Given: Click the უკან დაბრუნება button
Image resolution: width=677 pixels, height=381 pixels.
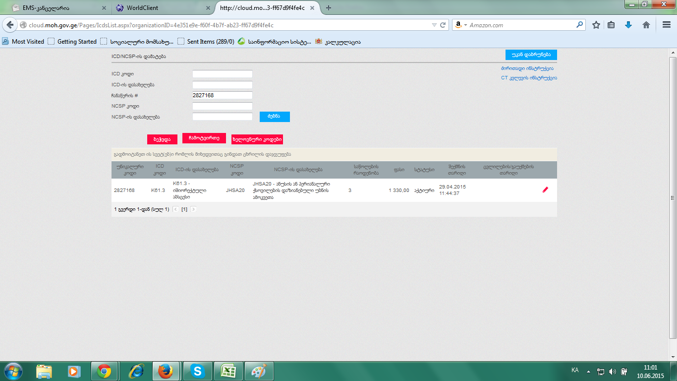Looking at the screenshot, I should click(531, 55).
